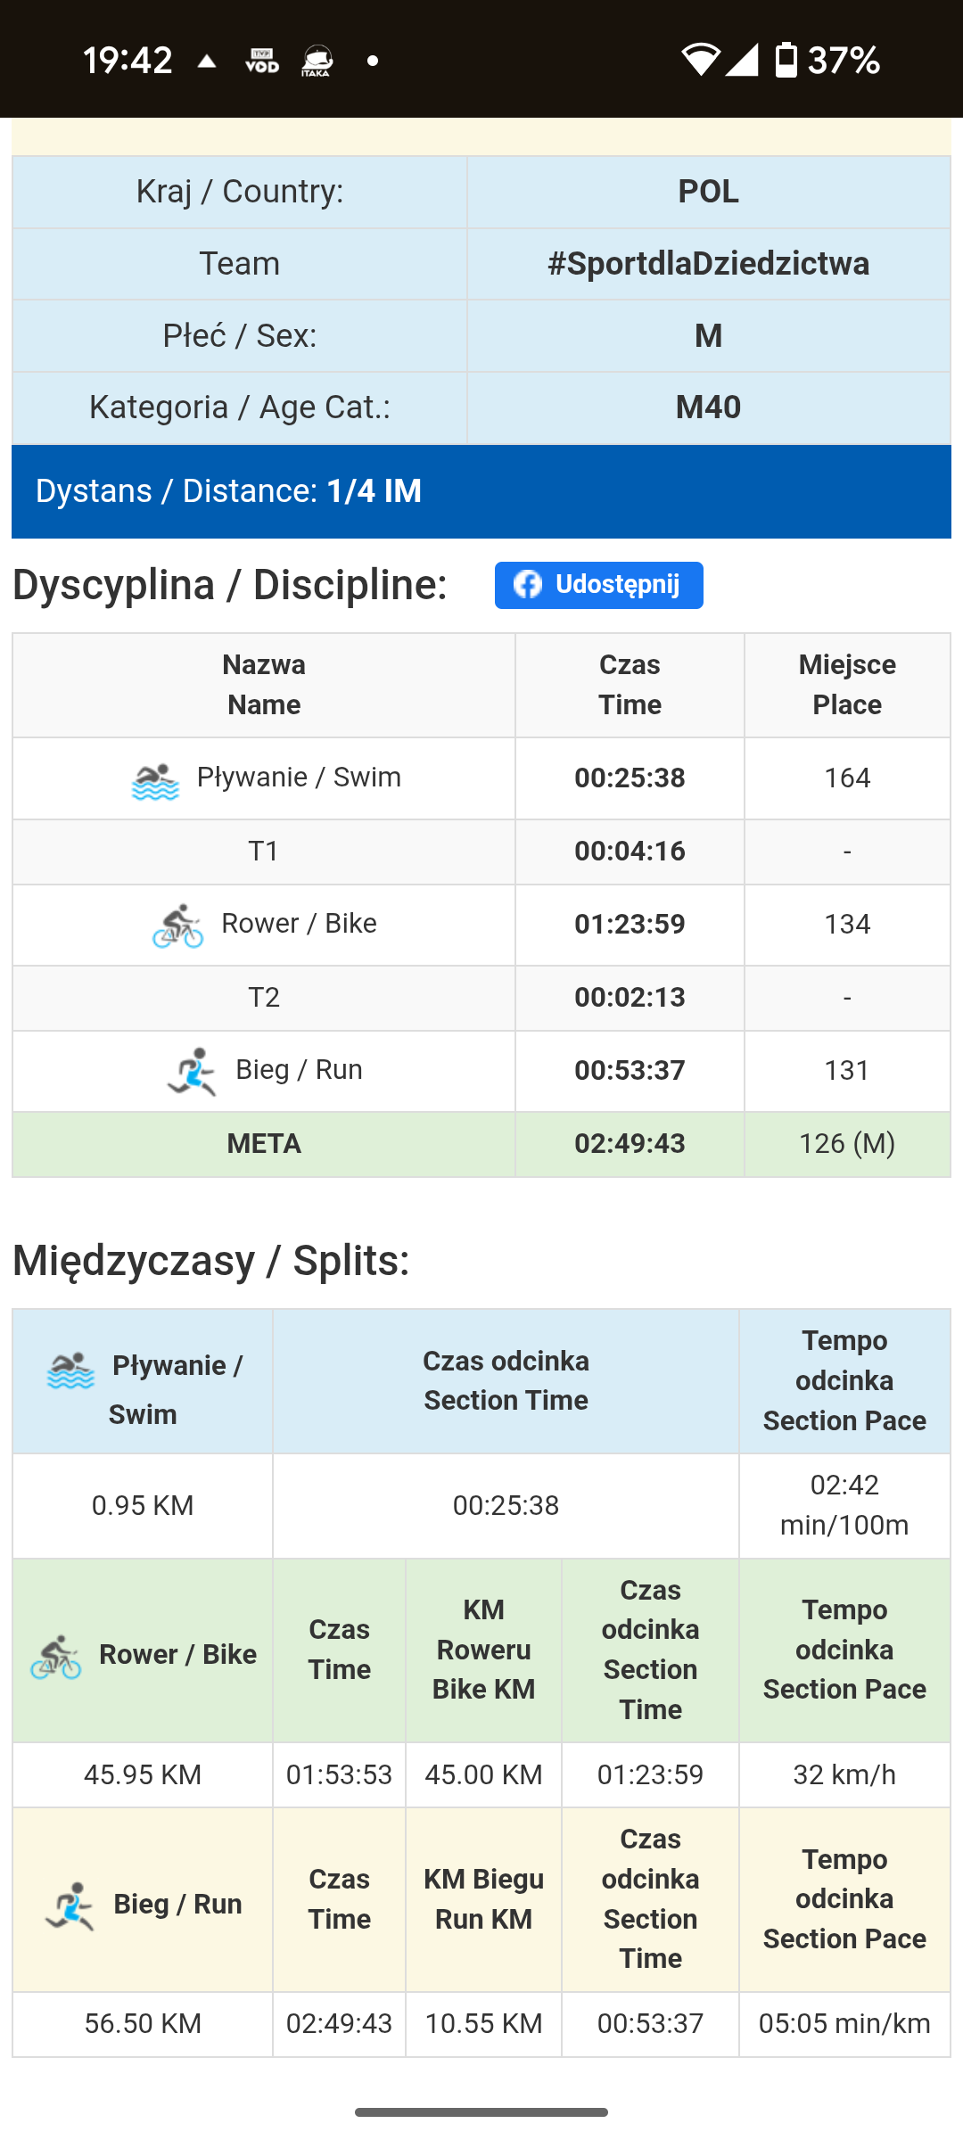Tap the swimmer icon in the Pływanie / Swim row
Image resolution: width=963 pixels, height=2140 pixels.
coord(155,781)
